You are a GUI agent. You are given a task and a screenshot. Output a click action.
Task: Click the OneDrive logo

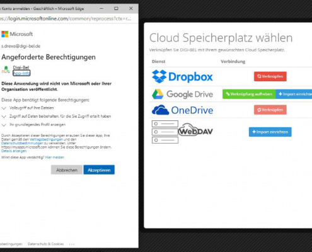point(182,110)
